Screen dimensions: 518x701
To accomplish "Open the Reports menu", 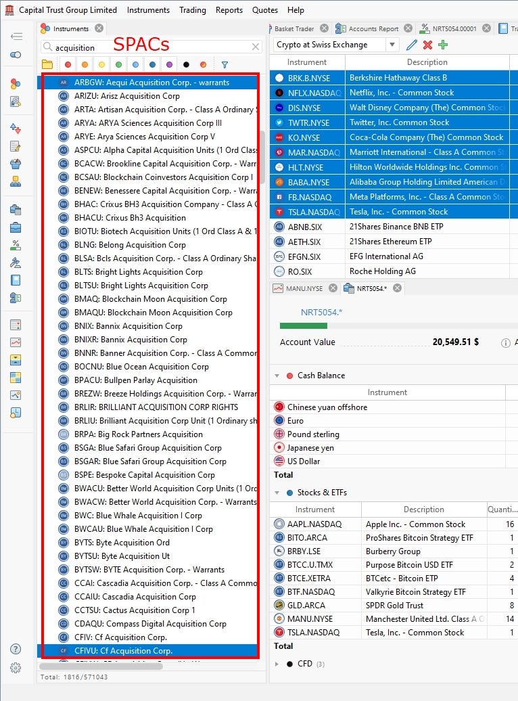I will tap(229, 10).
